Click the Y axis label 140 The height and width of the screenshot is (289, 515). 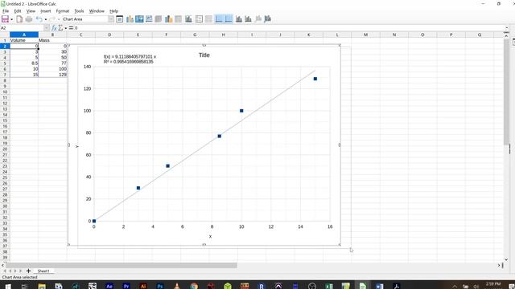(x=87, y=67)
